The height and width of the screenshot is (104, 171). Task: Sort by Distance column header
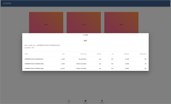point(127,54)
